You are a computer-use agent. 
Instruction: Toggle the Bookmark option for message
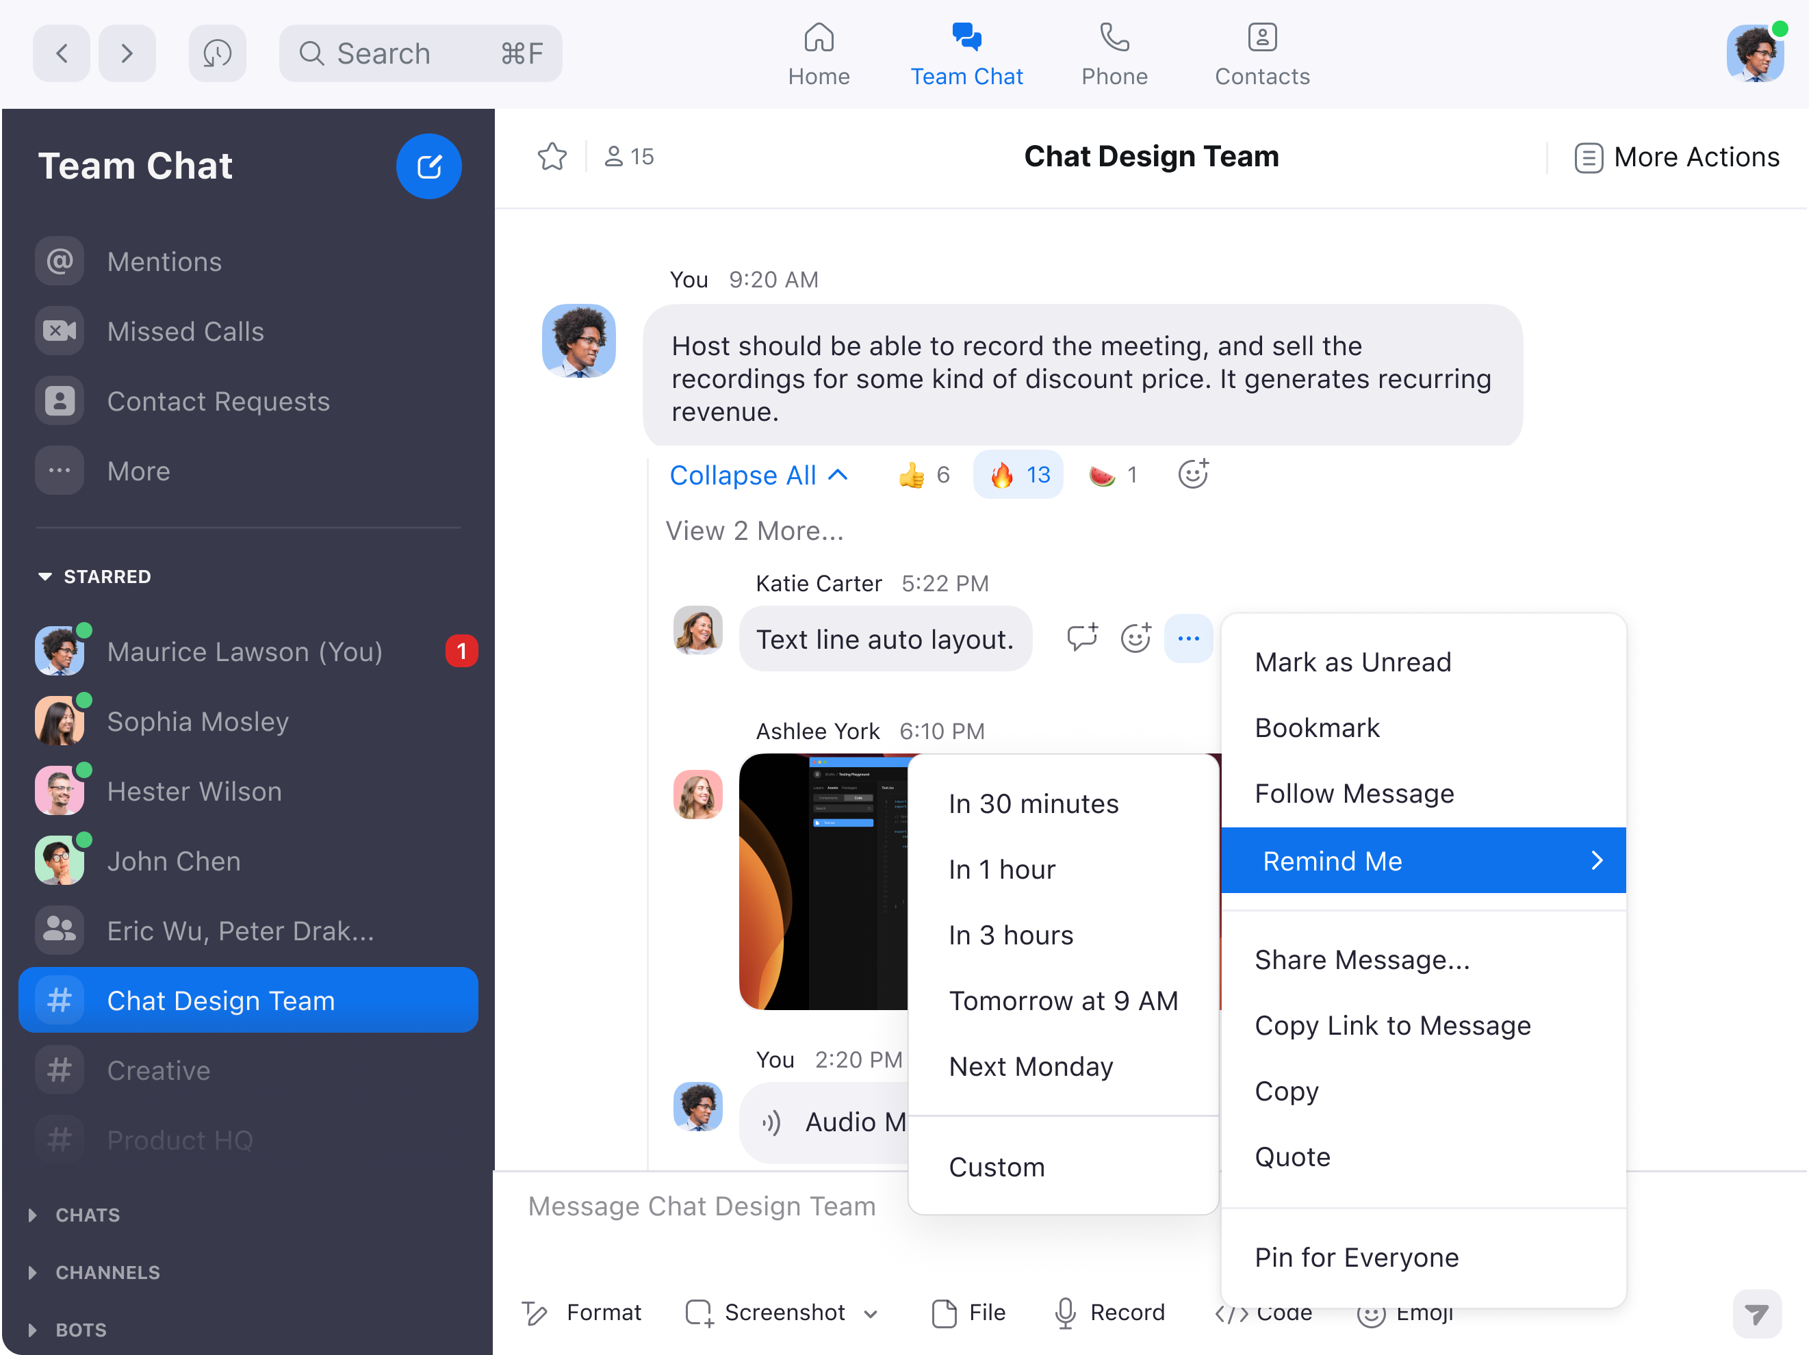pos(1315,727)
